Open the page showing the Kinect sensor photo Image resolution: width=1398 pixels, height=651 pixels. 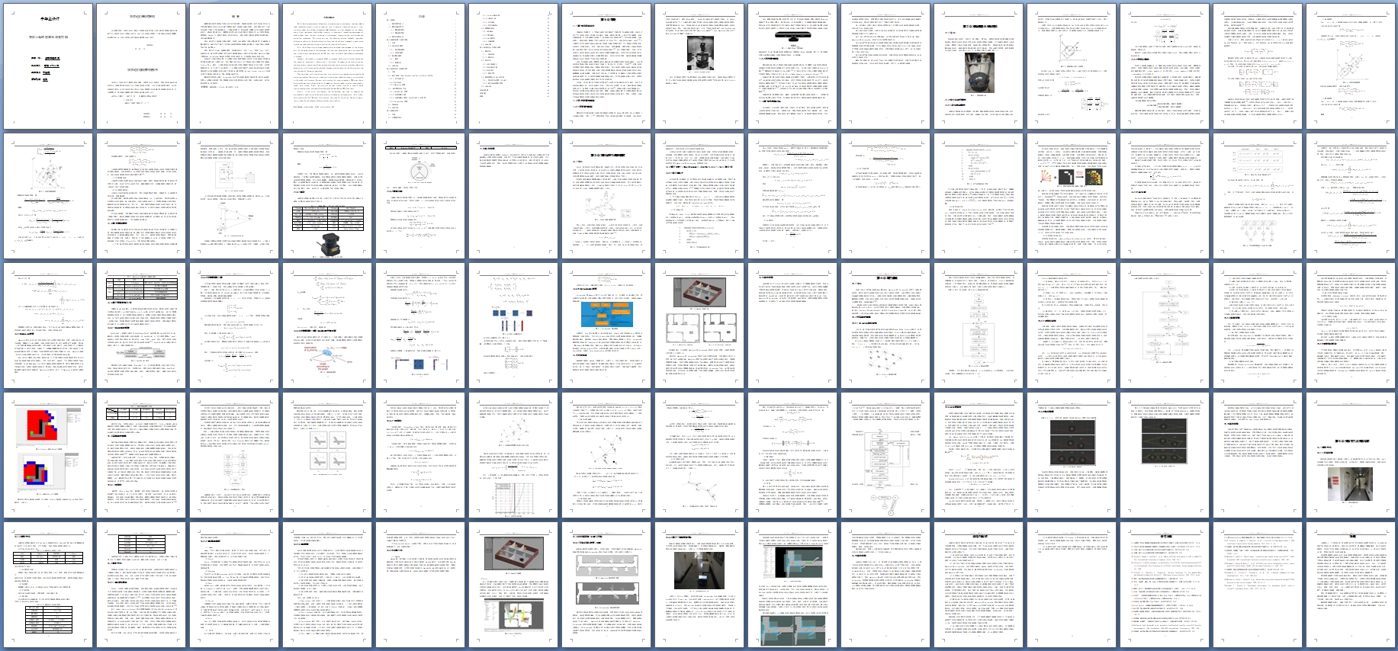[x=792, y=66]
